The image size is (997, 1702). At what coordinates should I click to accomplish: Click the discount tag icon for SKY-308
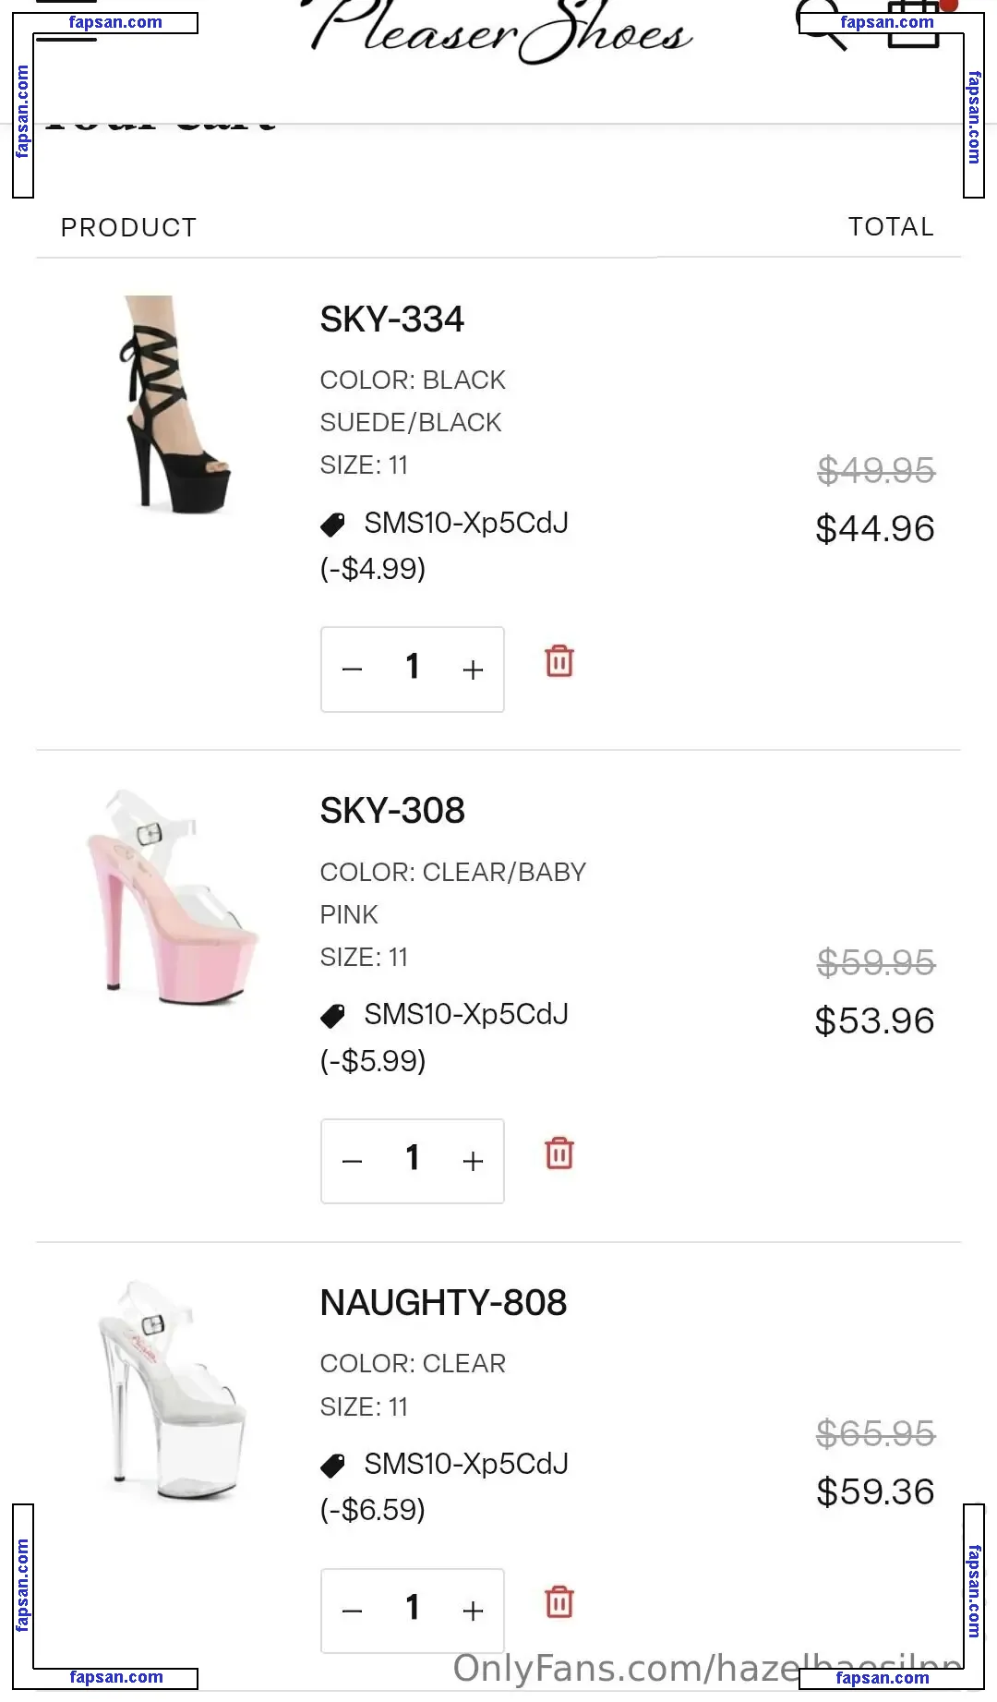[332, 1016]
